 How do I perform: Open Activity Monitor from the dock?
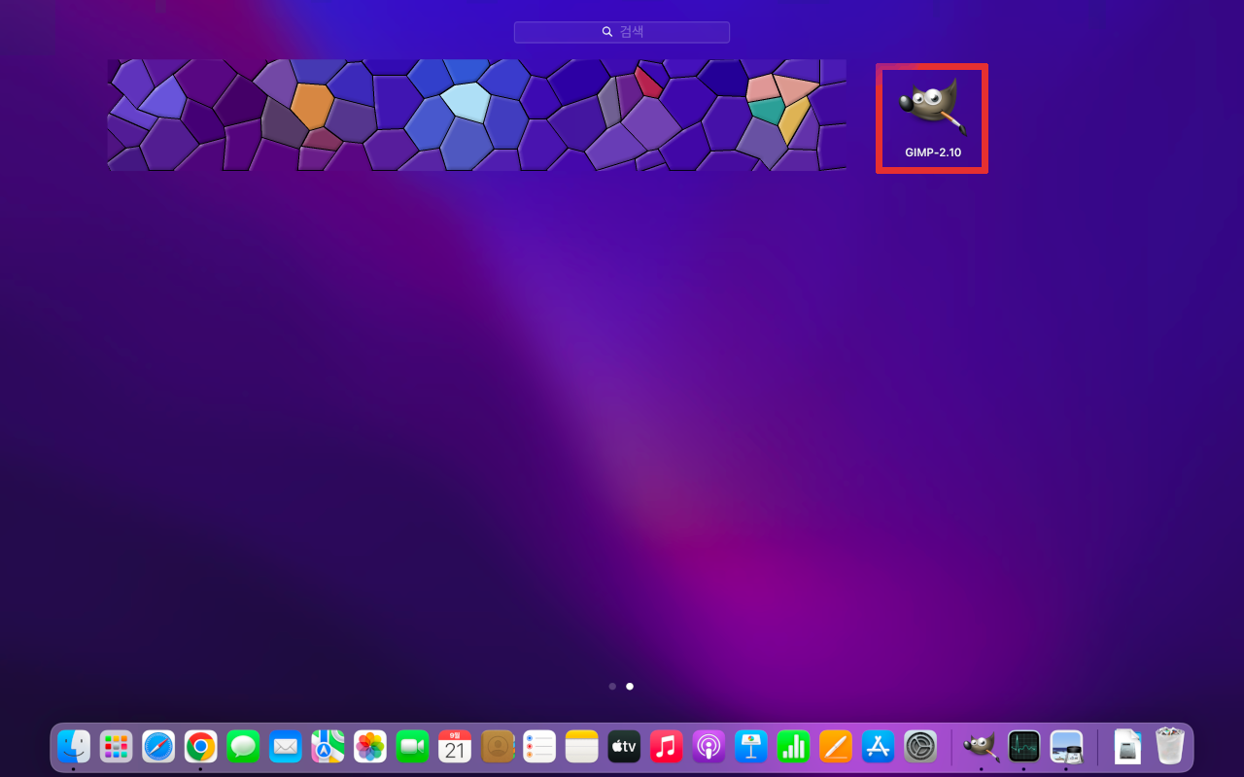coord(1024,746)
